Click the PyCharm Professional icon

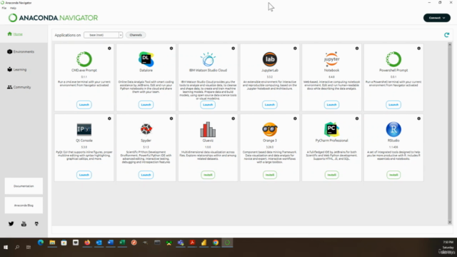click(331, 129)
